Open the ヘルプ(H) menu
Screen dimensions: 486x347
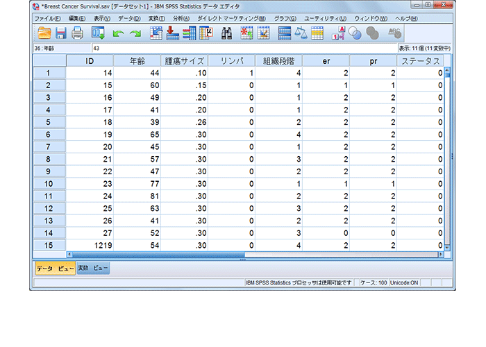pyautogui.click(x=406, y=19)
